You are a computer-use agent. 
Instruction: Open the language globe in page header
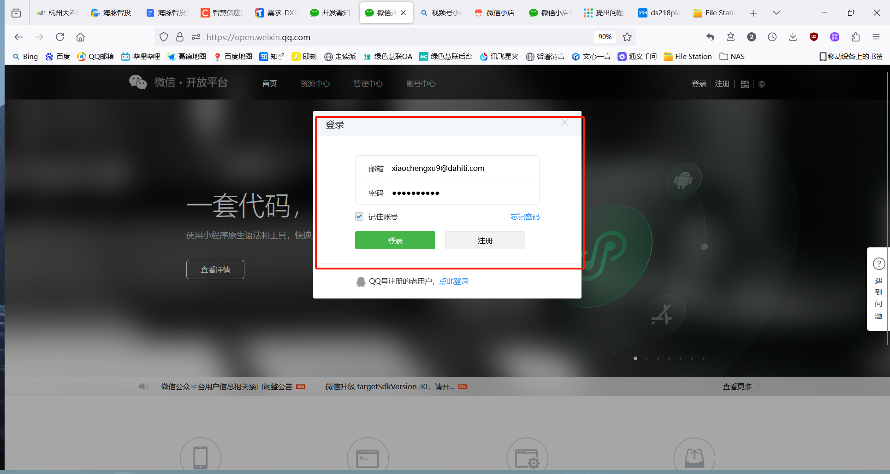click(762, 84)
